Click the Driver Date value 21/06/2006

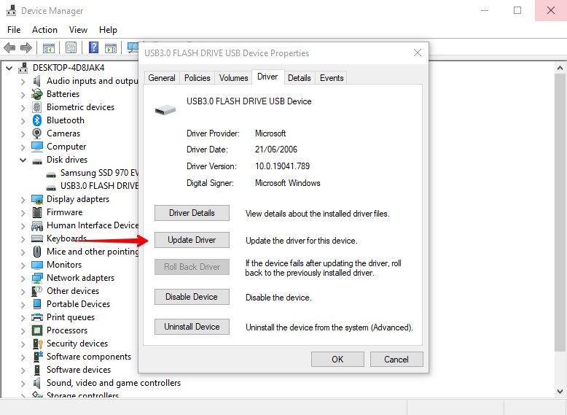pyautogui.click(x=276, y=150)
